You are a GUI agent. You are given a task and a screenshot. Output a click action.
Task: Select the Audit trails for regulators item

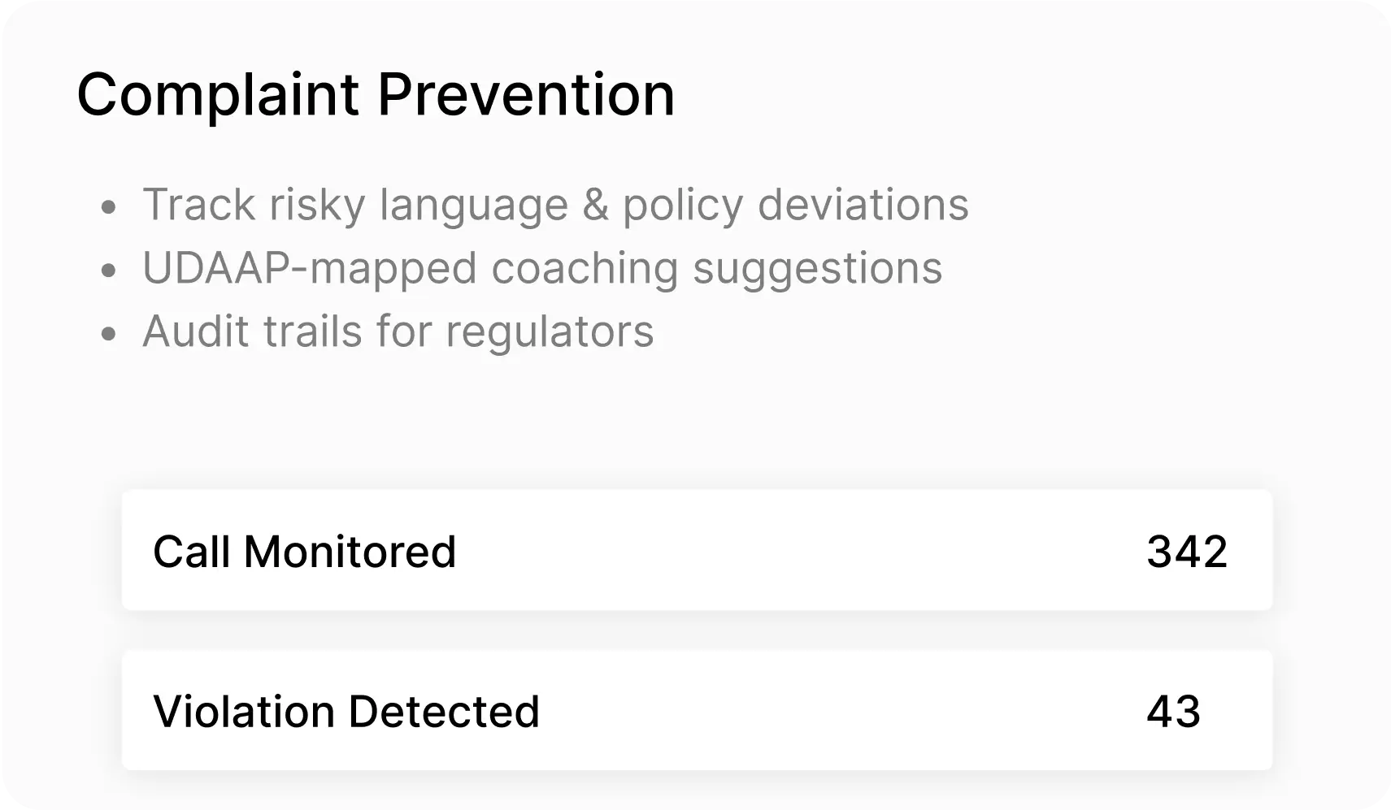398,331
